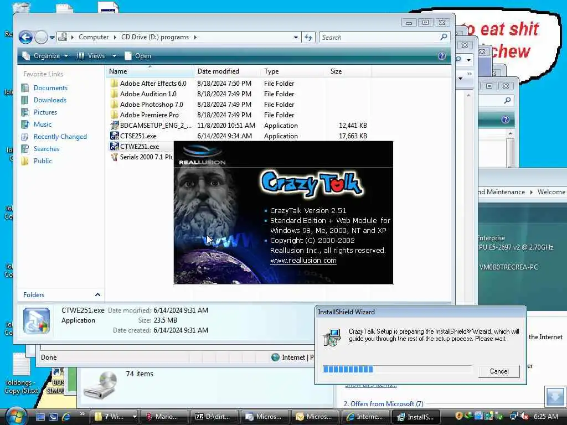This screenshot has width=567, height=425.
Task: Click the CTWE251.exe details pane thumbnail
Action: point(37,321)
